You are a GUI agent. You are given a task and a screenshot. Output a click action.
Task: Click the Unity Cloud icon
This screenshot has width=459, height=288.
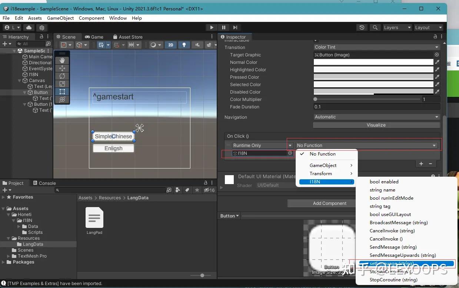pos(29,27)
